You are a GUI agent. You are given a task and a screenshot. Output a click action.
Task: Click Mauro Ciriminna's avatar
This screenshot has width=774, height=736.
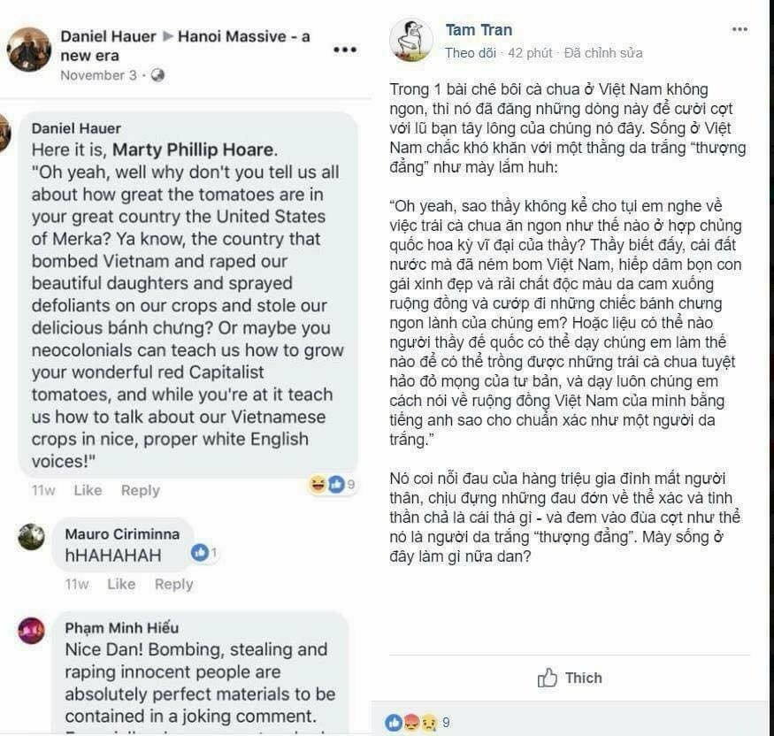click(x=31, y=537)
